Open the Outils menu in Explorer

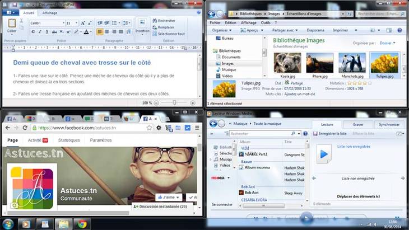click(266, 22)
